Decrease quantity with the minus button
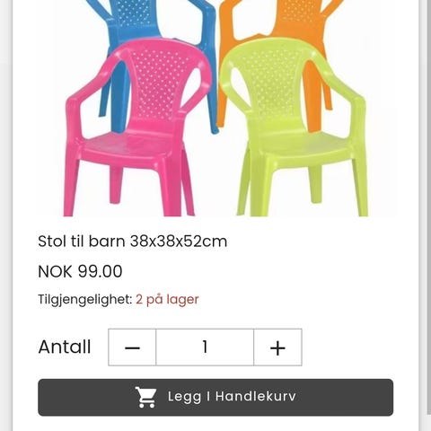431x431 pixels. [132, 347]
